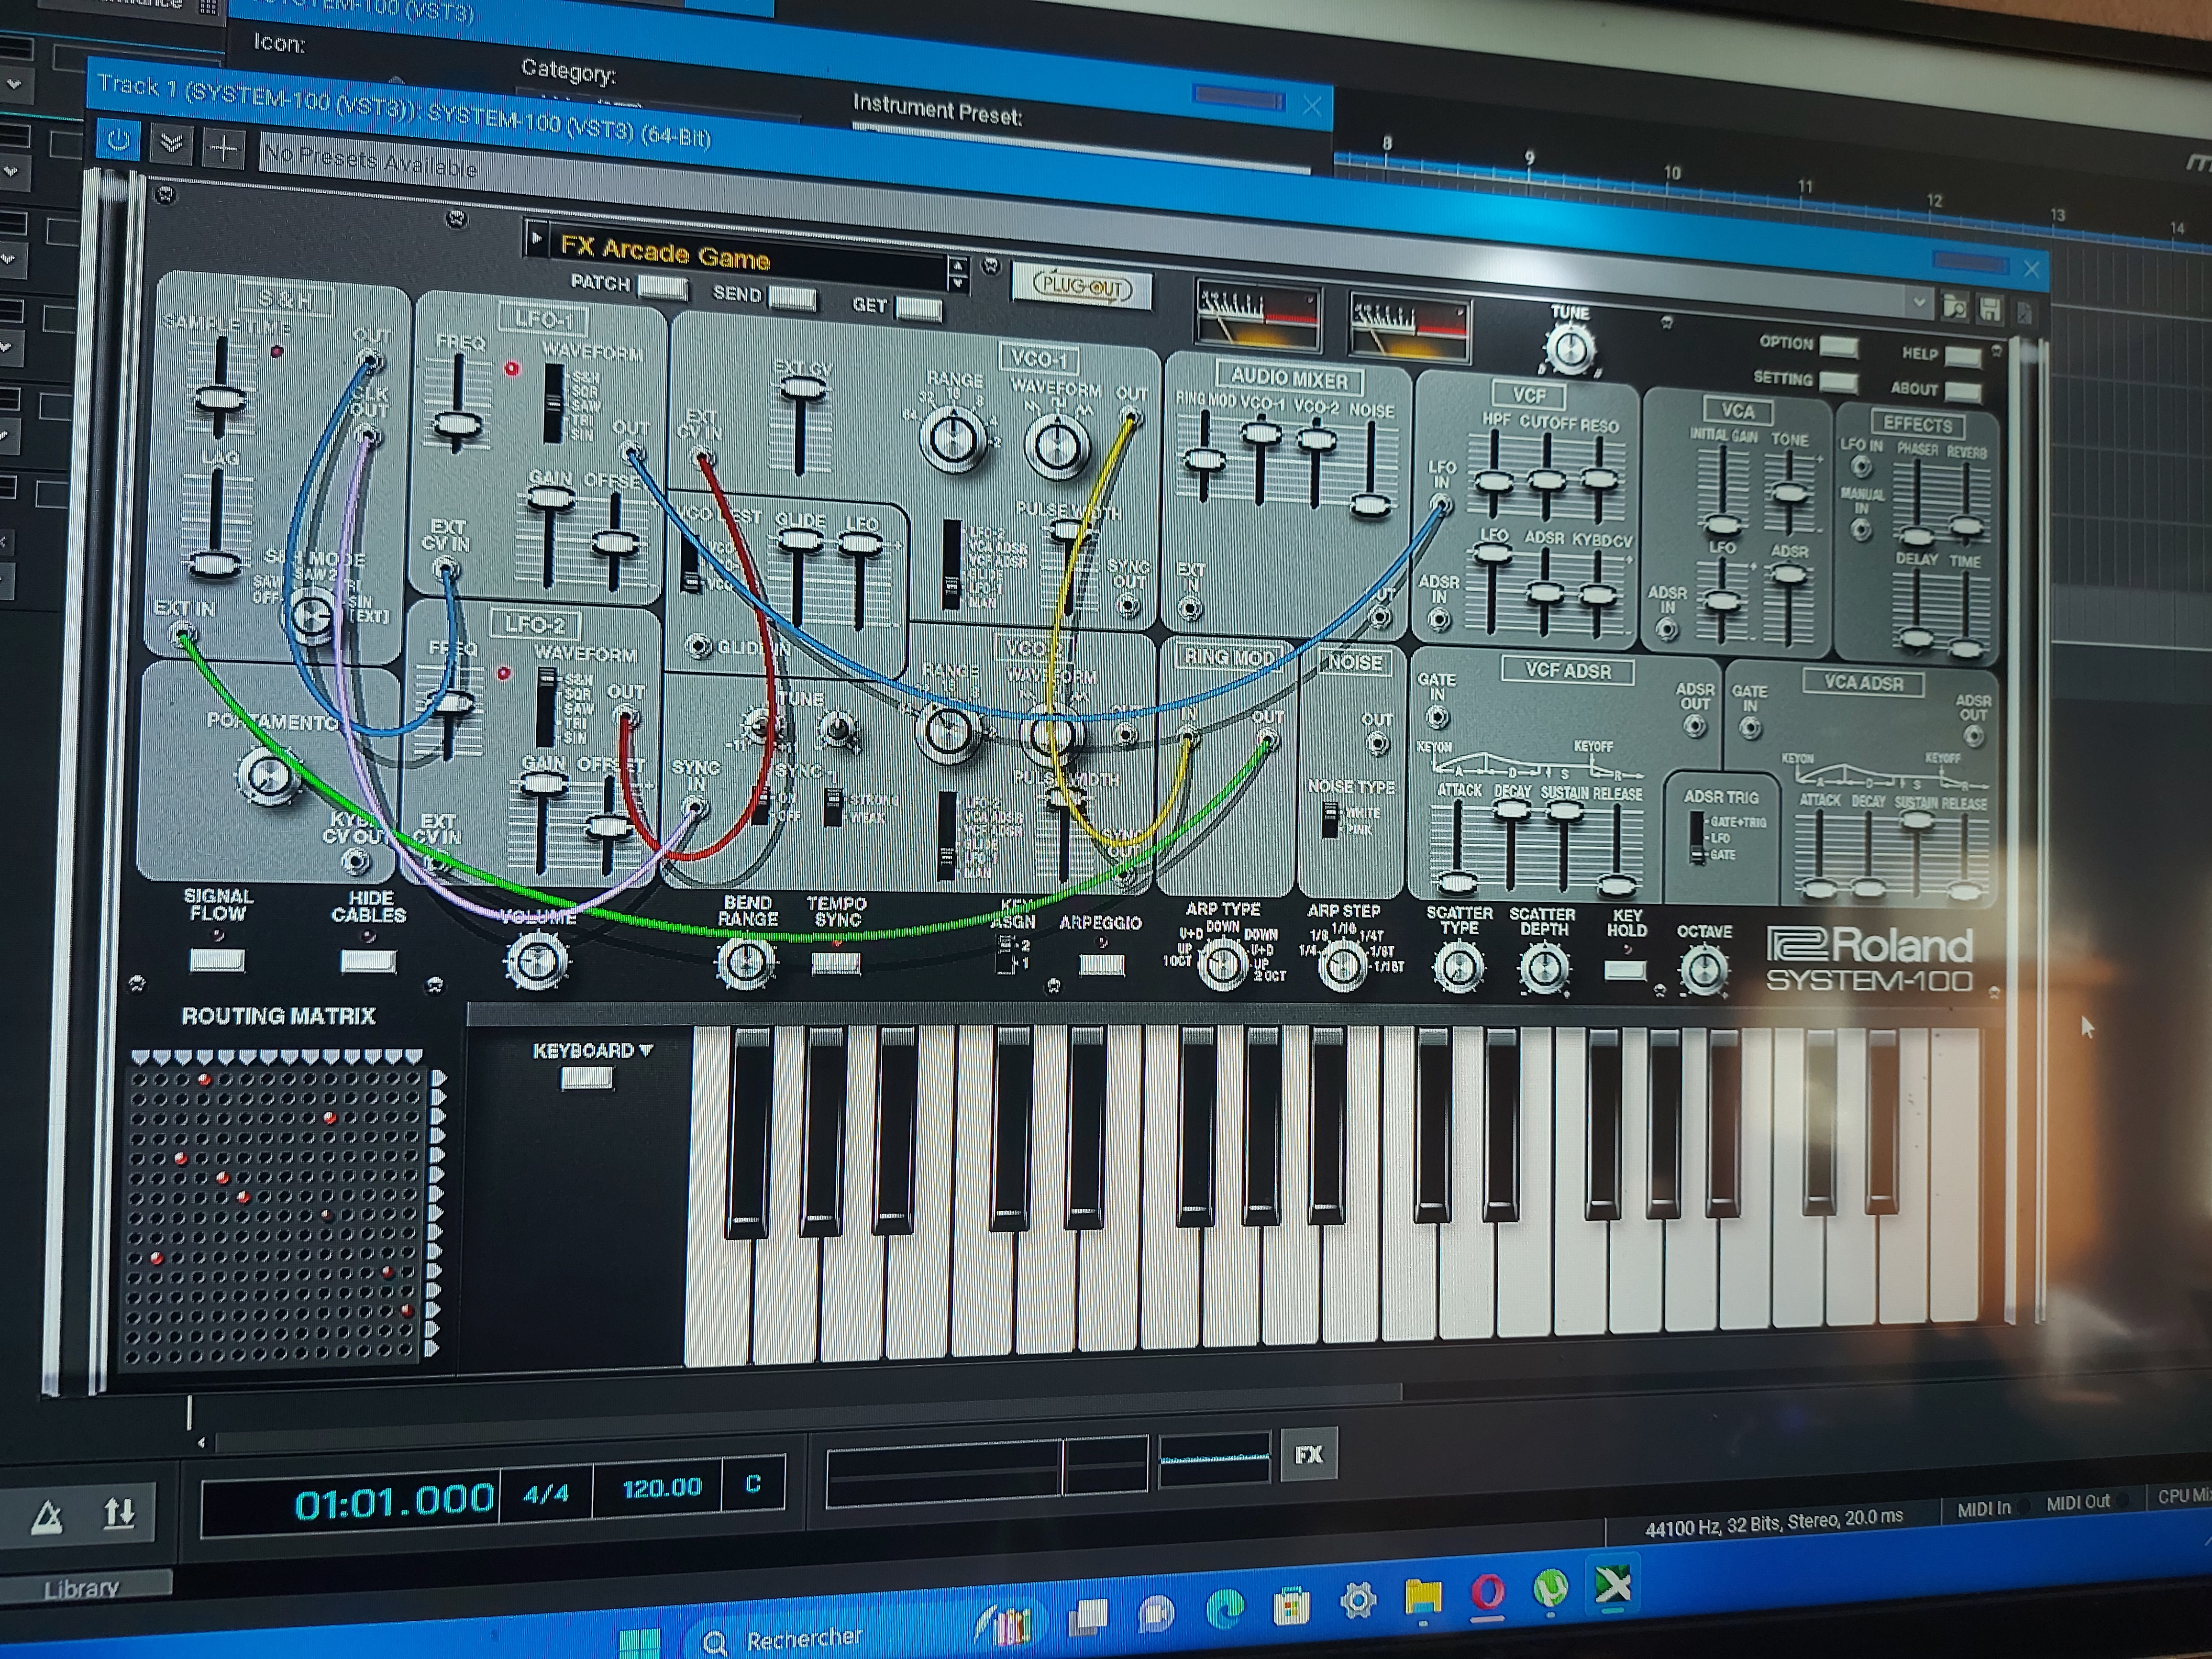Toggle the metronome icon in transport bar
Screen dimensions: 2212x1659
click(47, 1519)
